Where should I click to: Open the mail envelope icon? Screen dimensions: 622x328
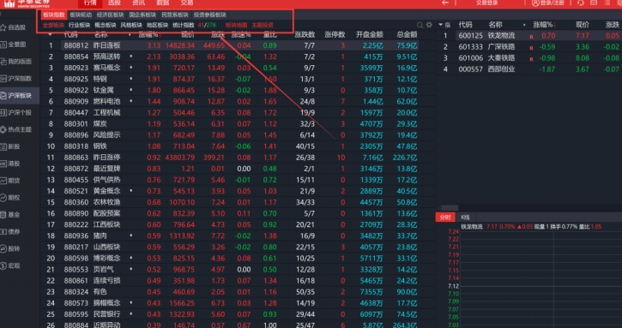pyautogui.click(x=594, y=3)
